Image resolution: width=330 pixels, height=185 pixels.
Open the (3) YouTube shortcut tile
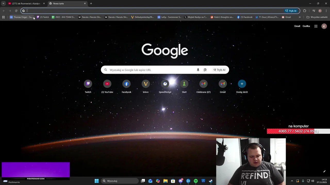[107, 86]
